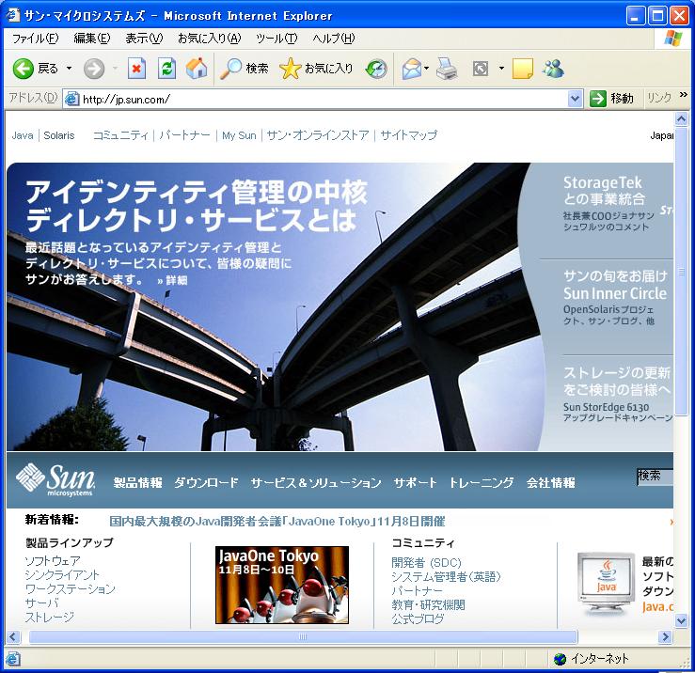
Task: Open 製品情報 in Sun nav bar
Action: pyautogui.click(x=138, y=482)
